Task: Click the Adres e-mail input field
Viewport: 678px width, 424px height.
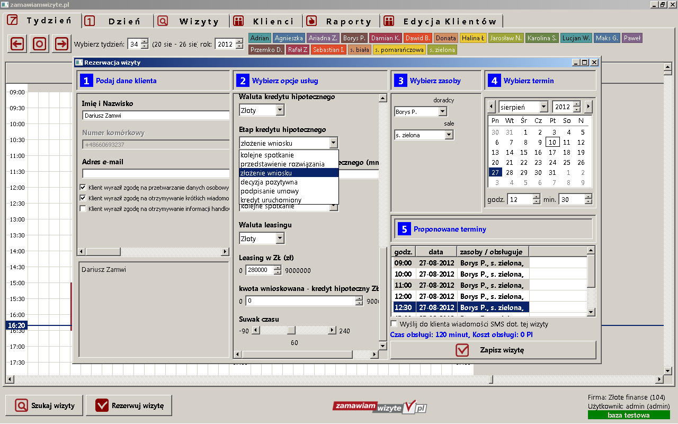Action: (x=156, y=173)
